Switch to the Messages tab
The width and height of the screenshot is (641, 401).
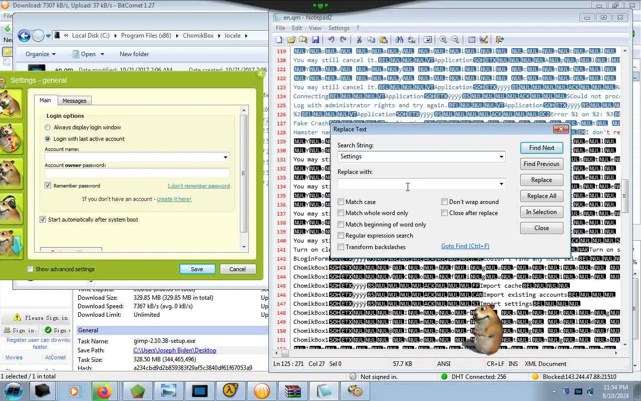[74, 101]
